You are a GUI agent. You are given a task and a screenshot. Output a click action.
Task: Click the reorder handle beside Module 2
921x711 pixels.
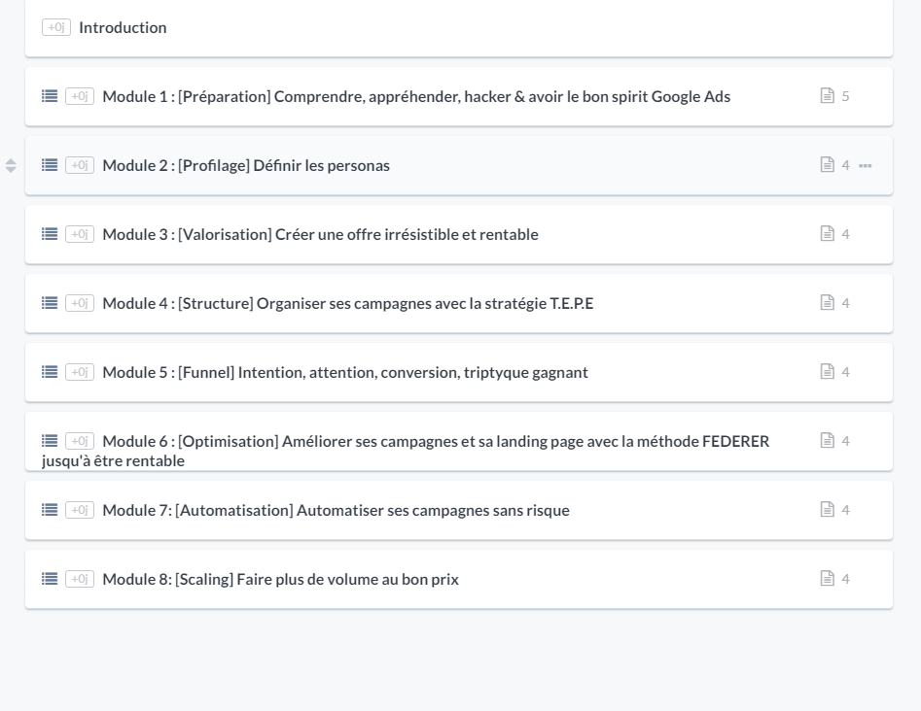pos(11,166)
